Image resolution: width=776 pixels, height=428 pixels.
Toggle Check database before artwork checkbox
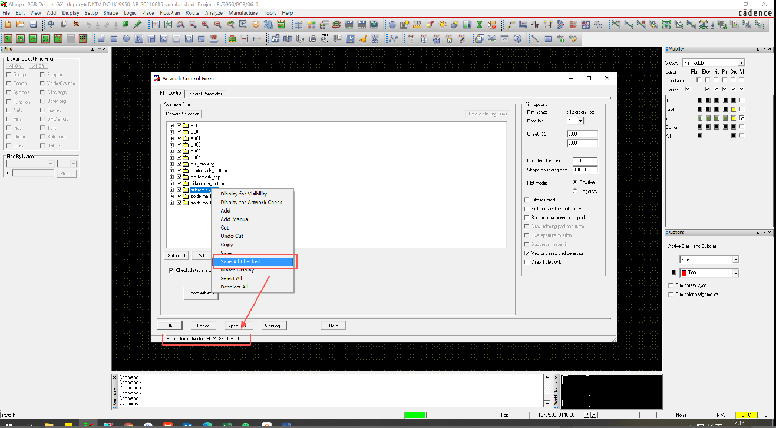[x=171, y=270]
